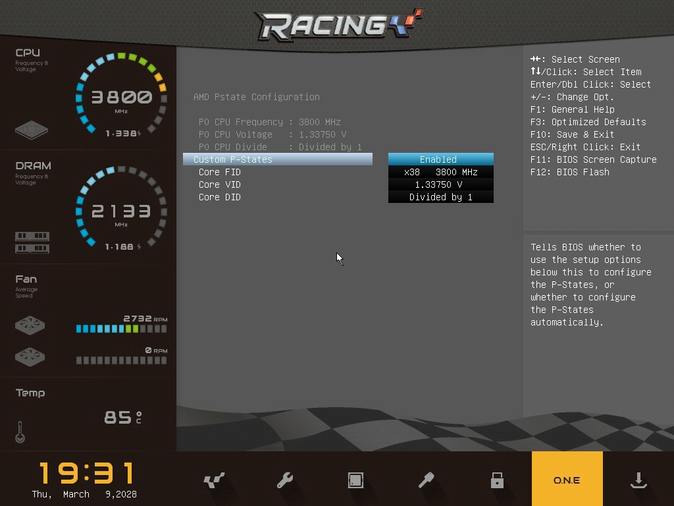Click the date Thu, March 9,2028
The width and height of the screenshot is (674, 506).
coord(84,494)
